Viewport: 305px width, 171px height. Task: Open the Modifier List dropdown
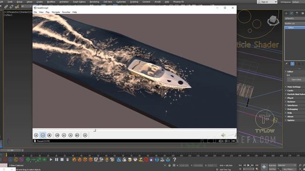(x=295, y=23)
